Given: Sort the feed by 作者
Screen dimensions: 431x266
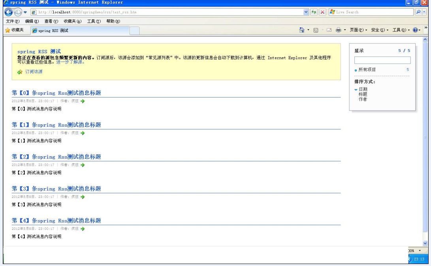Looking at the screenshot, I should click(363, 99).
